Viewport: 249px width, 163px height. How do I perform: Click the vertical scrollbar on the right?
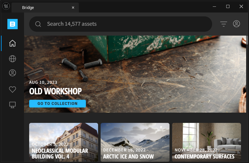pos(247,40)
